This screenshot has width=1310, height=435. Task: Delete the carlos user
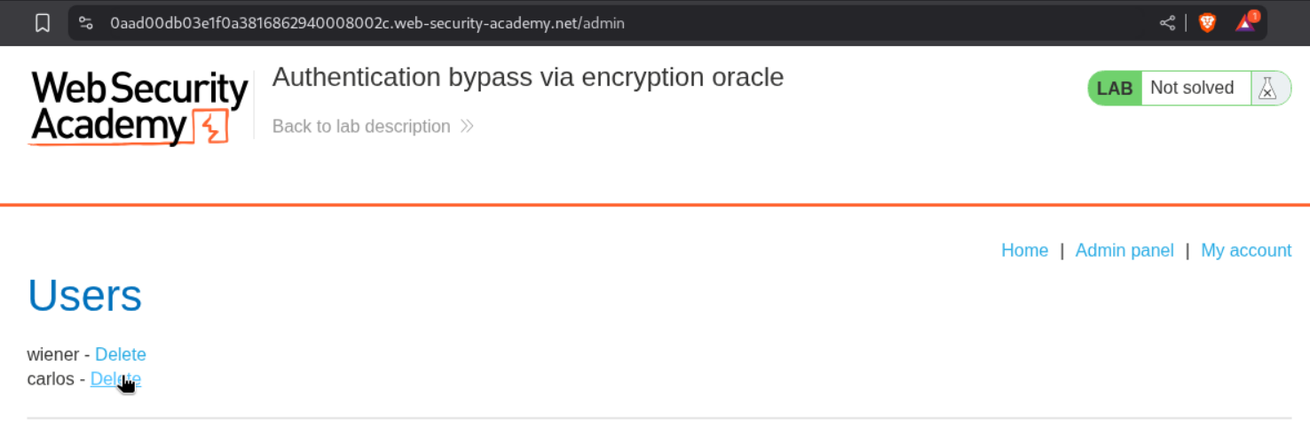coord(115,379)
